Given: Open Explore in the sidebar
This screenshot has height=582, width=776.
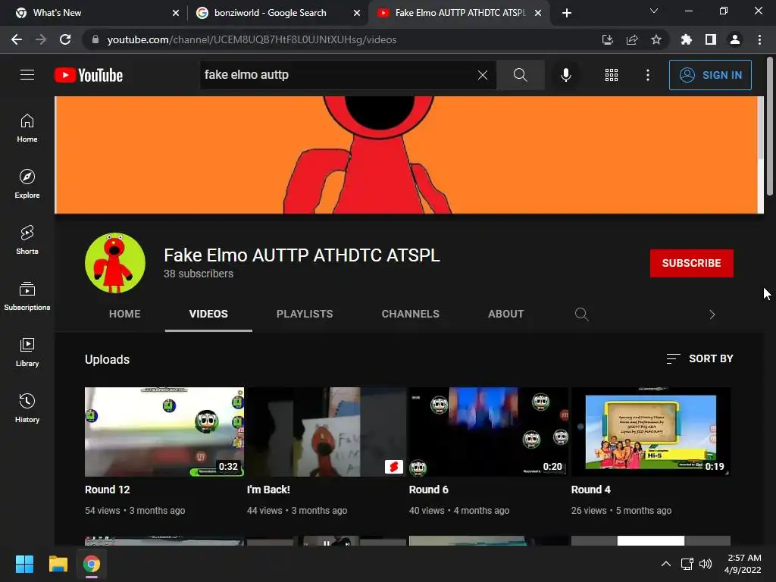Looking at the screenshot, I should tap(27, 184).
